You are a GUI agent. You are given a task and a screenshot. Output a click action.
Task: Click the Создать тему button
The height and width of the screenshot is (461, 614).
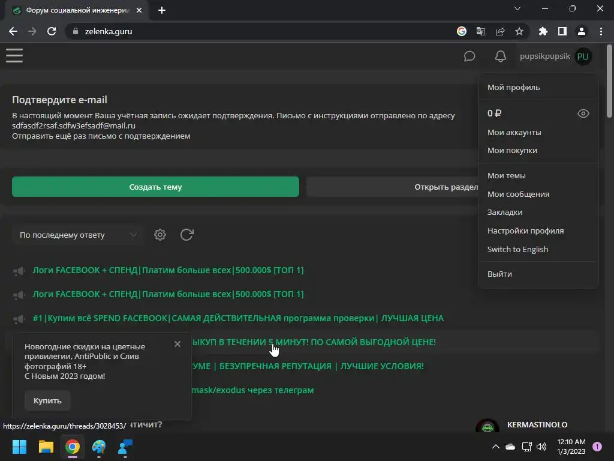155,187
